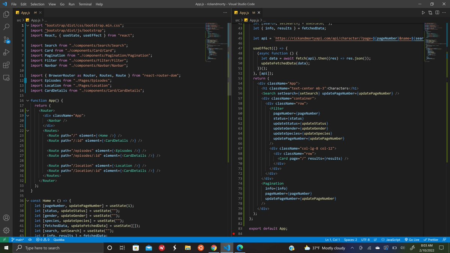450x253 pixels.
Task: Show hidden system tray icons chevron
Action: [352, 248]
